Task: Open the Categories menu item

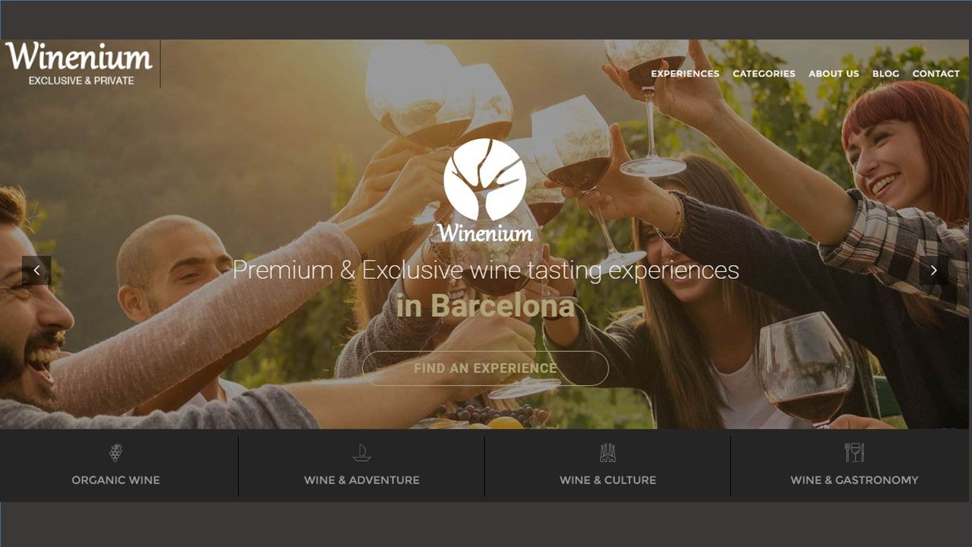Action: tap(764, 74)
